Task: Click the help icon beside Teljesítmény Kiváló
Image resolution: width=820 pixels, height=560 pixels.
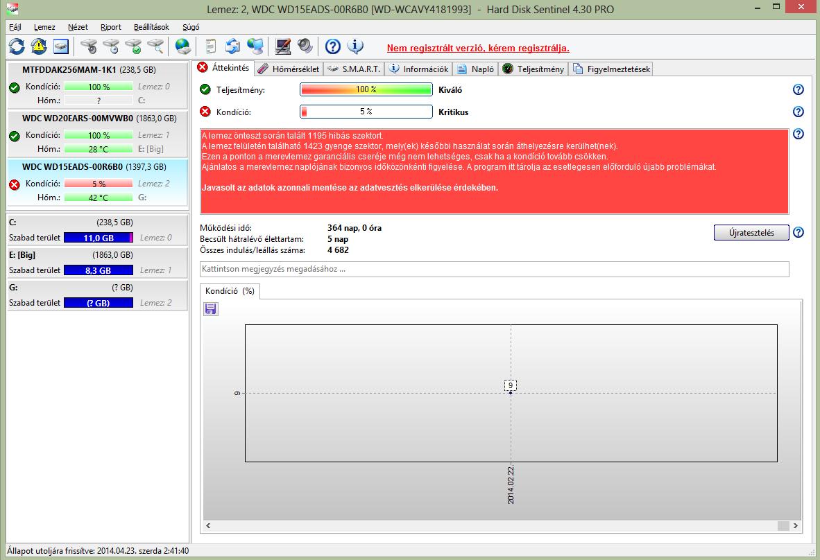Action: [798, 89]
